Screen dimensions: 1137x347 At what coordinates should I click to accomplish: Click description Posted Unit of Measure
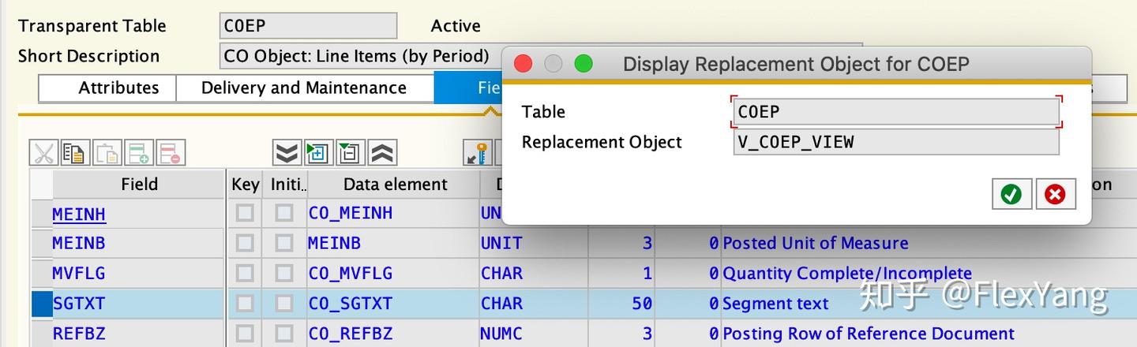click(816, 244)
